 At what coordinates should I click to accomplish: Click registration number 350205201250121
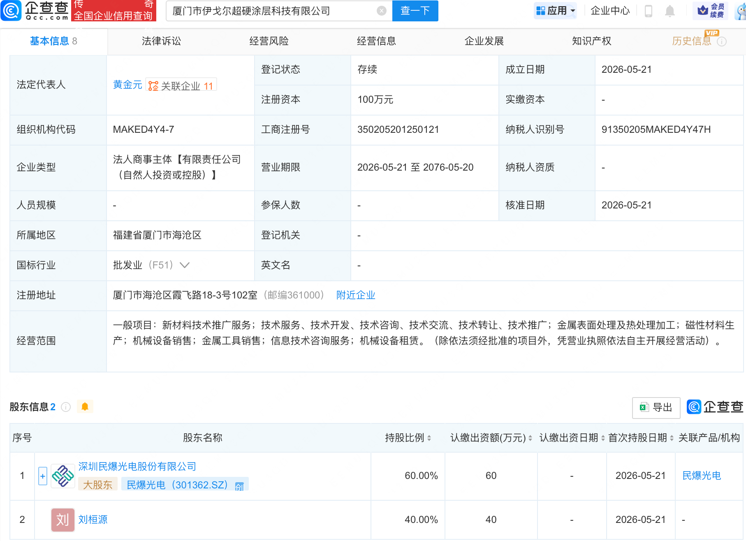pos(398,129)
